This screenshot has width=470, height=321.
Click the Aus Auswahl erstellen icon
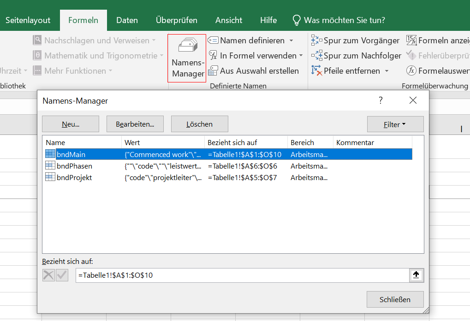[213, 71]
